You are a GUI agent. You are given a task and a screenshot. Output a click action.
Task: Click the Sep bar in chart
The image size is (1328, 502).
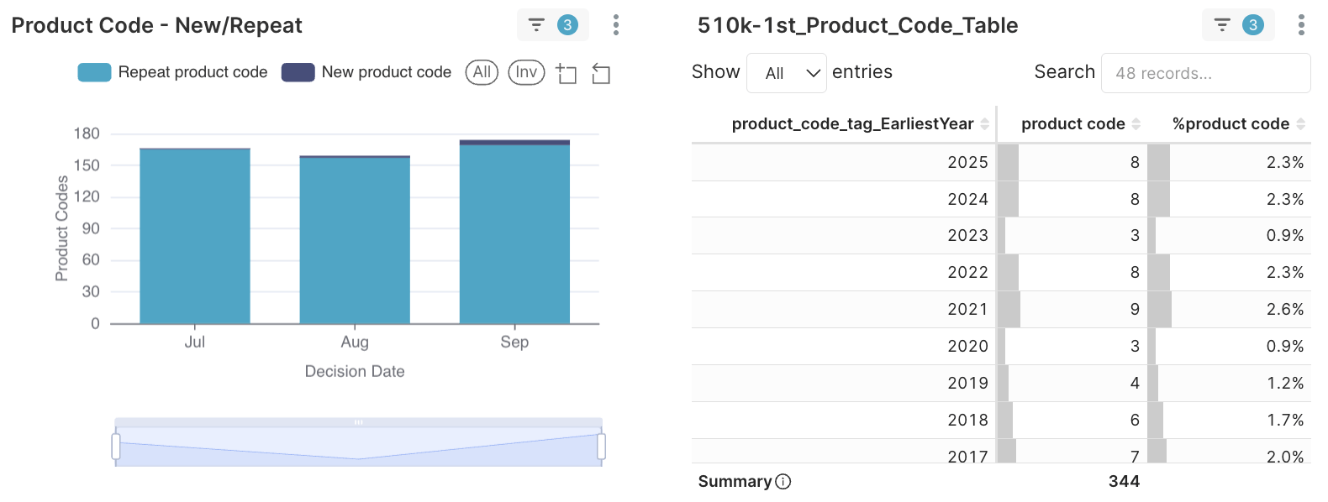point(514,233)
